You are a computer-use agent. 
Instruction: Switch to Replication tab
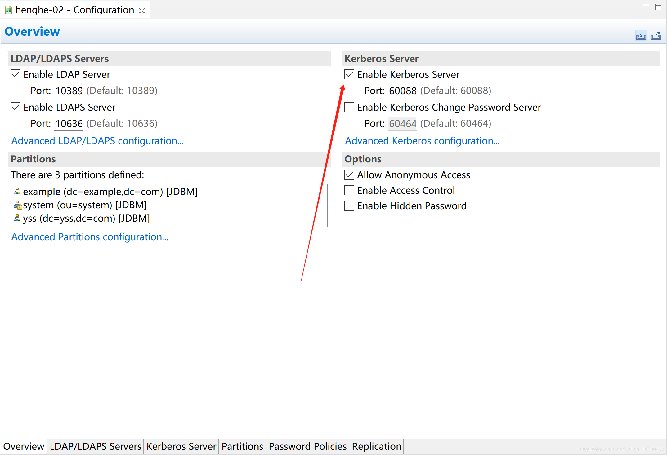tap(377, 446)
